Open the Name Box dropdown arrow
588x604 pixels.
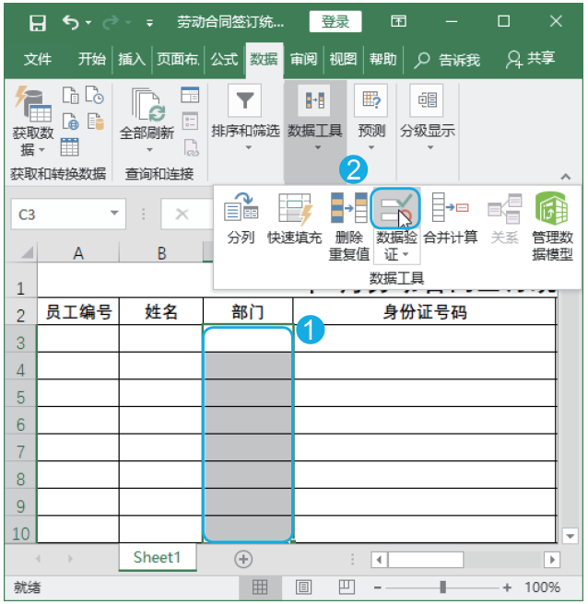114,213
